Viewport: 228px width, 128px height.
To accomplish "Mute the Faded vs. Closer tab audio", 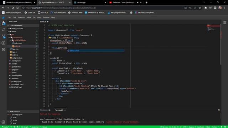I will point(138,2).
